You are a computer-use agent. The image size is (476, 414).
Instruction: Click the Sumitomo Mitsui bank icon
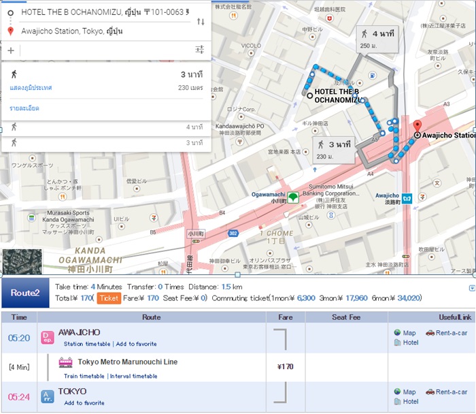pyautogui.click(x=331, y=215)
